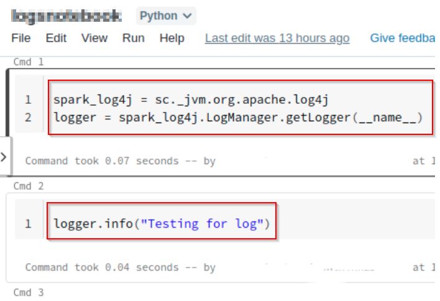This screenshot has width=440, height=301.
Task: Select the Cmd 3 cell label
Action: (x=29, y=292)
